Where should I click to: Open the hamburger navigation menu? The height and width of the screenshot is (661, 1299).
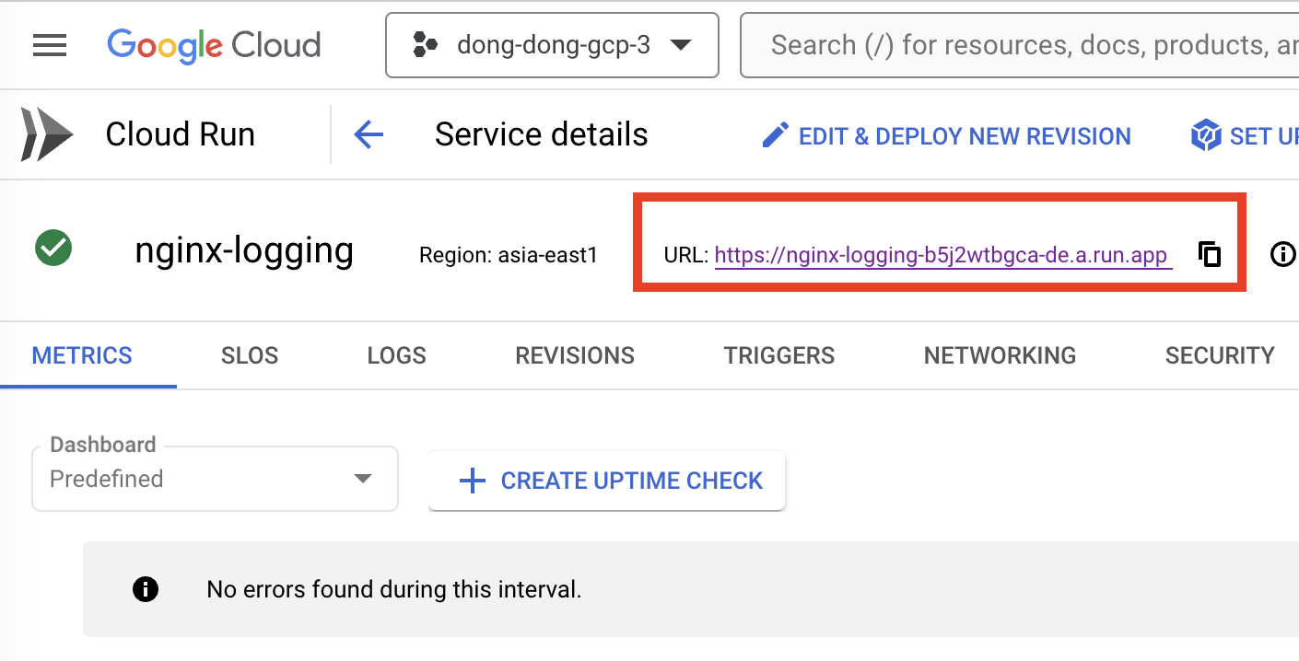(49, 45)
